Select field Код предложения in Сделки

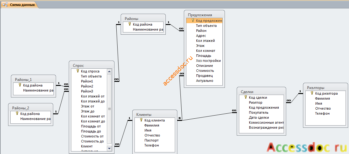(264, 107)
